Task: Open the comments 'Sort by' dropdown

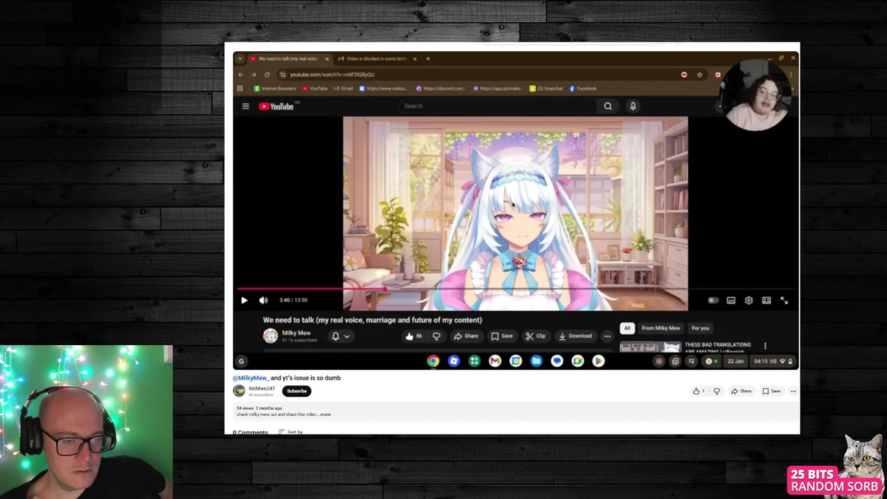Action: click(291, 432)
